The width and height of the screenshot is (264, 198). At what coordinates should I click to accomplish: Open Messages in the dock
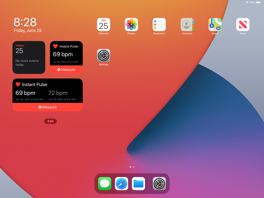(x=105, y=183)
